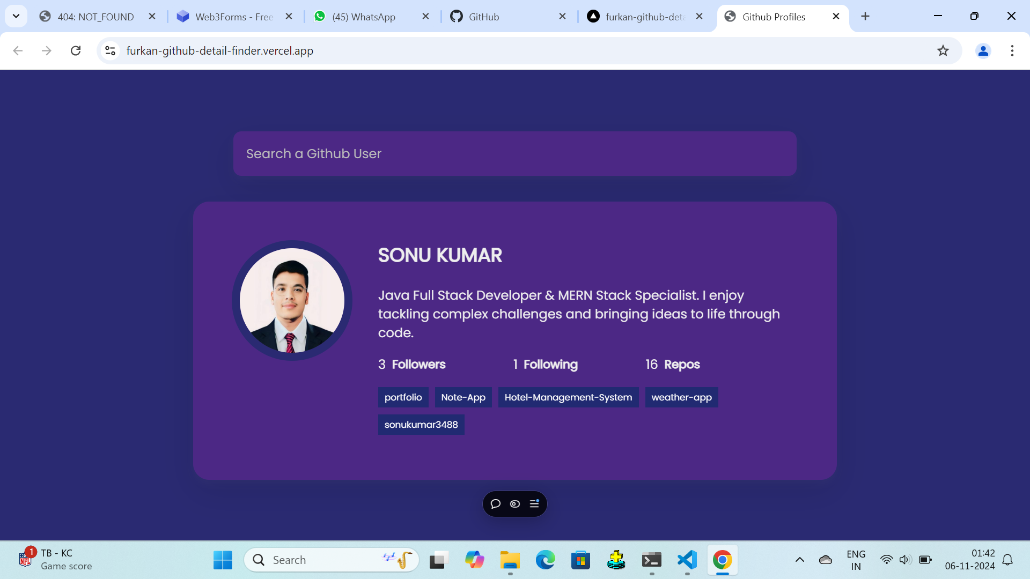This screenshot has height=579, width=1030.
Task: Open the weather-app repo link
Action: coord(681,397)
